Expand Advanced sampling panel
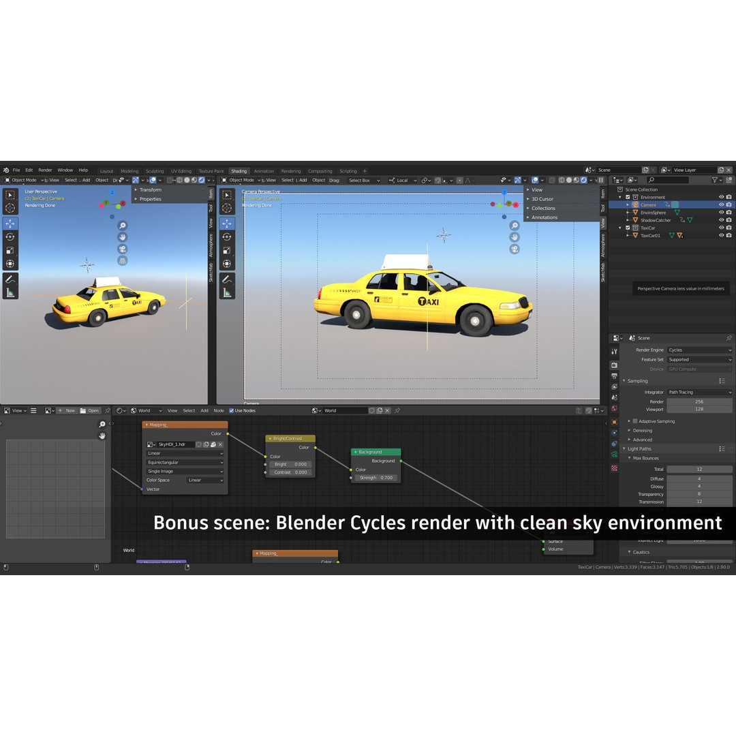The image size is (736, 736). point(642,440)
